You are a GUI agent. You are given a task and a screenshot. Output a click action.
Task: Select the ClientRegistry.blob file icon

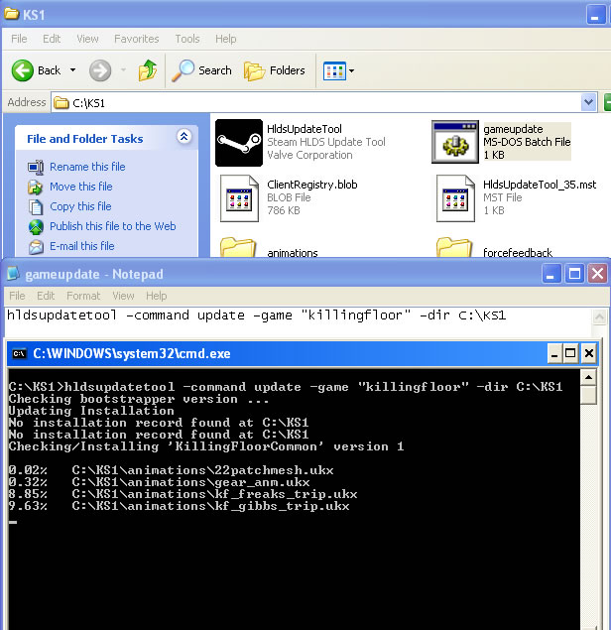(239, 198)
